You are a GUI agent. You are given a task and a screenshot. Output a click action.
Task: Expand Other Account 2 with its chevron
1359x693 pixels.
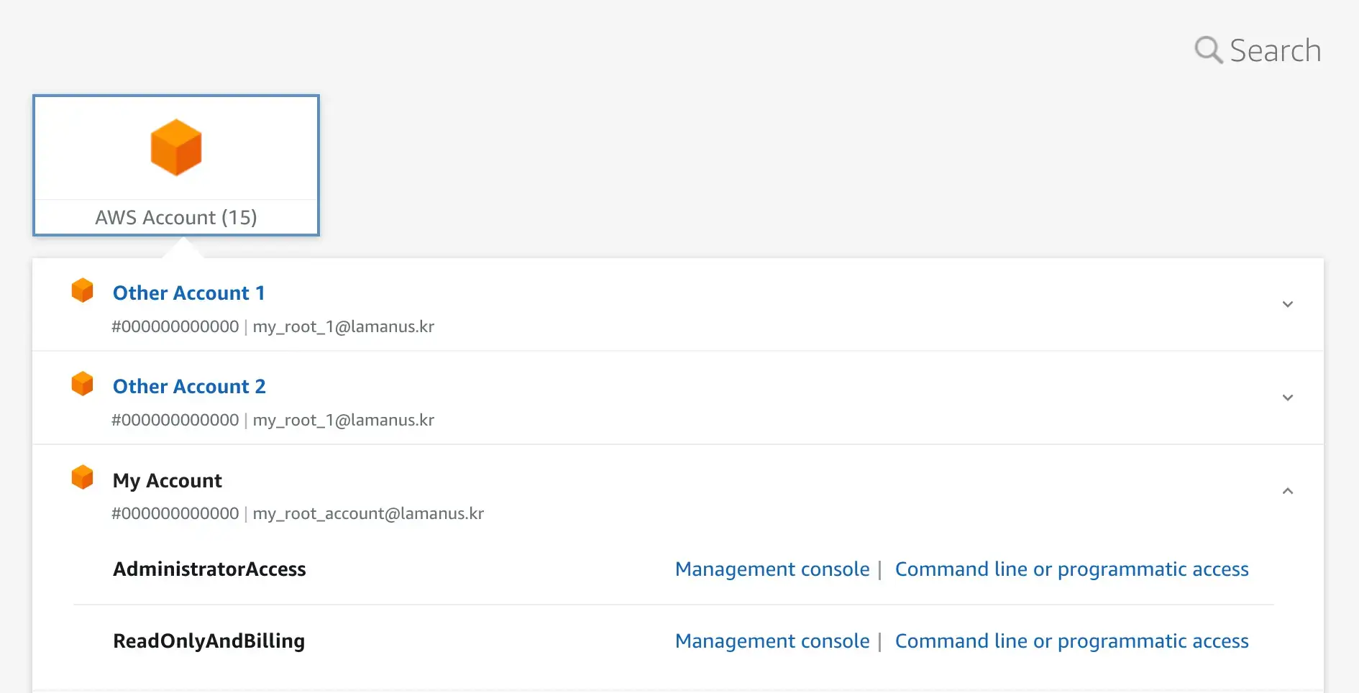1288,398
